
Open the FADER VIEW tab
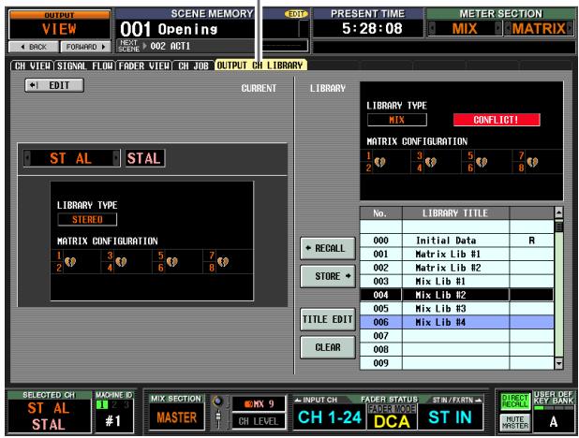pyautogui.click(x=144, y=66)
